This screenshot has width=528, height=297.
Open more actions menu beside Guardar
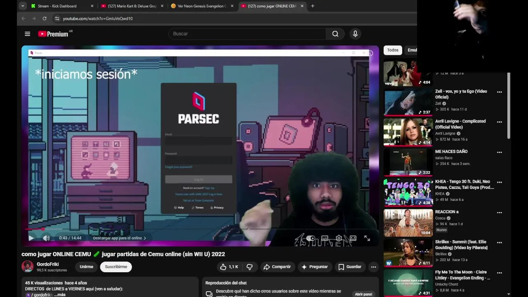point(373,267)
